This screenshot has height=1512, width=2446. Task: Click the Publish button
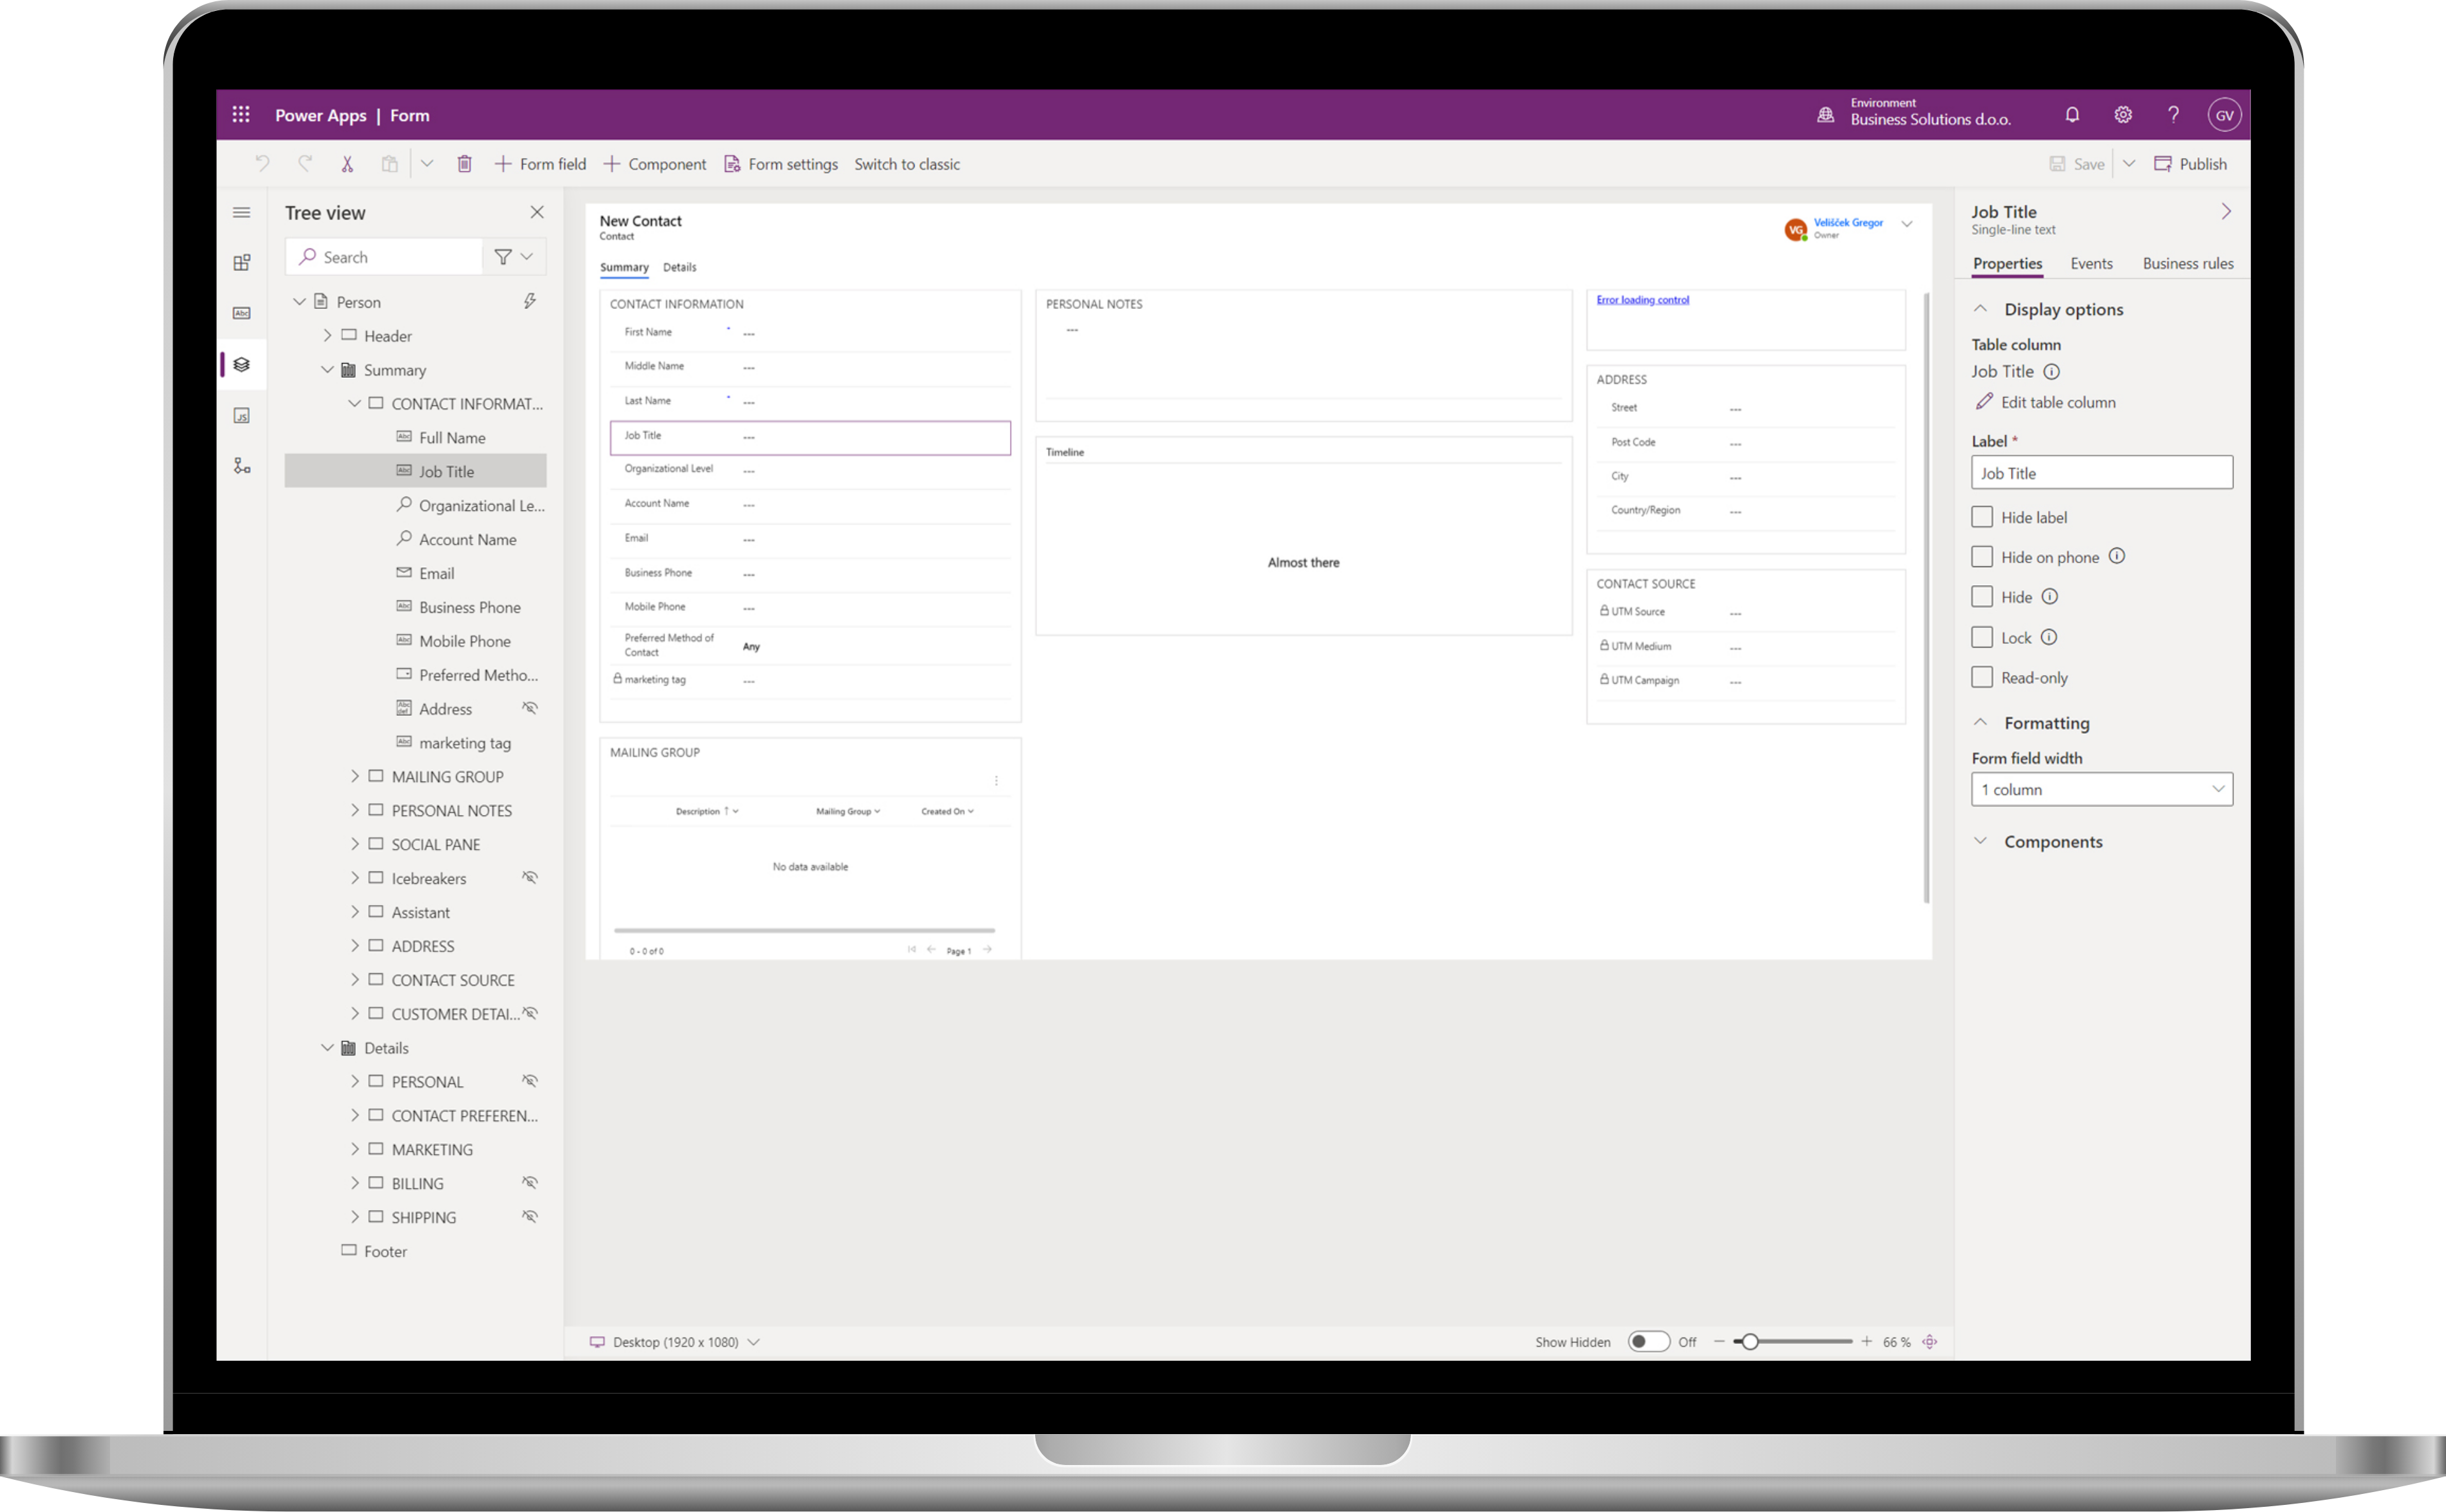click(x=2190, y=164)
